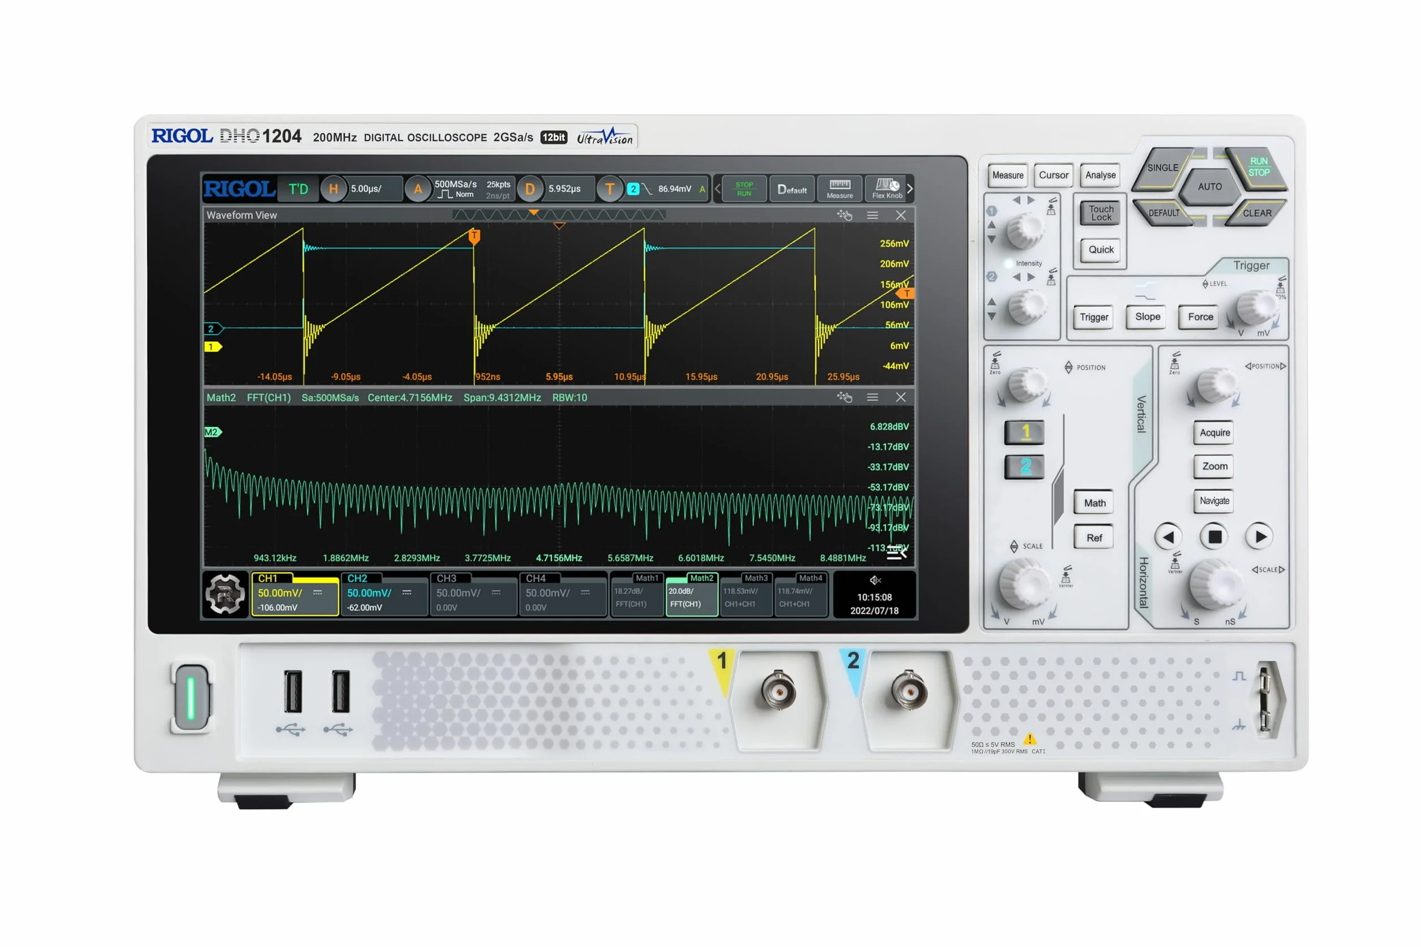Open the RIGOL gear settings icon
The height and width of the screenshot is (947, 1421).
pos(225,594)
